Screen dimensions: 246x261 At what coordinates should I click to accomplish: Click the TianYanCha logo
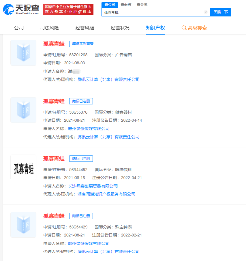tap(21, 10)
